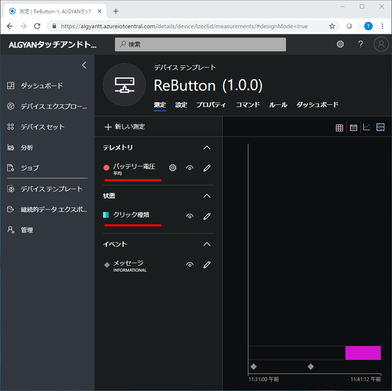Viewport: 392px width, 391px height.
Task: Close the 測定 | ReButton-1 browser tab
Action: click(99, 11)
